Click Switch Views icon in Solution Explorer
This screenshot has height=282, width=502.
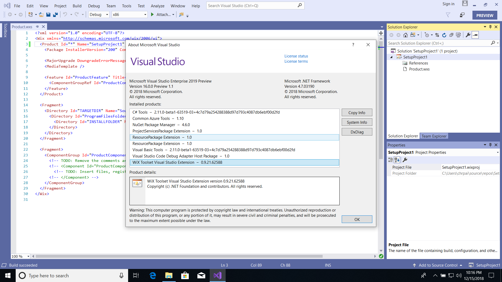coord(413,35)
